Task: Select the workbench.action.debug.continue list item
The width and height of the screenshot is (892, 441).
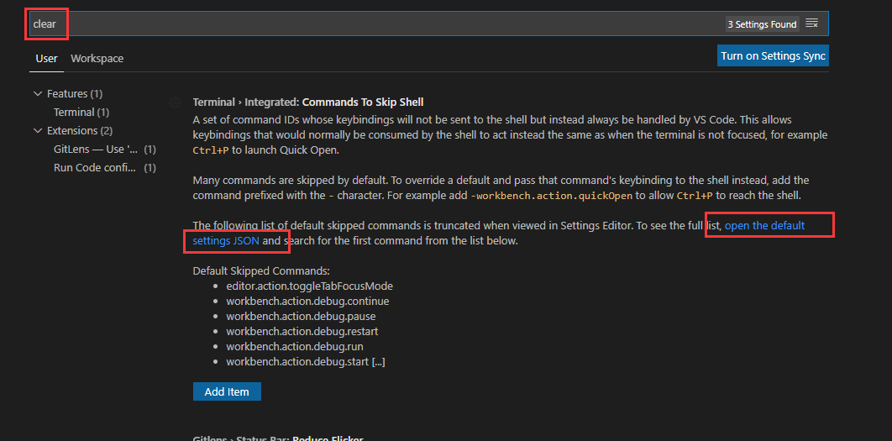Action: 307,301
